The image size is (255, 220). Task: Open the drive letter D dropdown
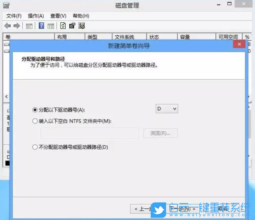pos(167,109)
